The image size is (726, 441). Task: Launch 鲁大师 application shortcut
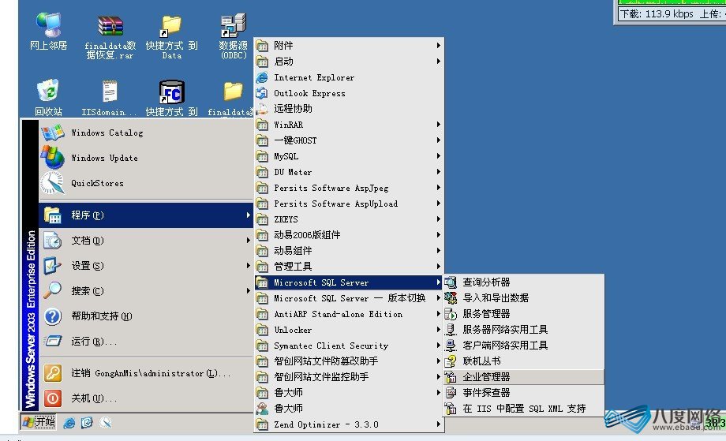[349, 408]
